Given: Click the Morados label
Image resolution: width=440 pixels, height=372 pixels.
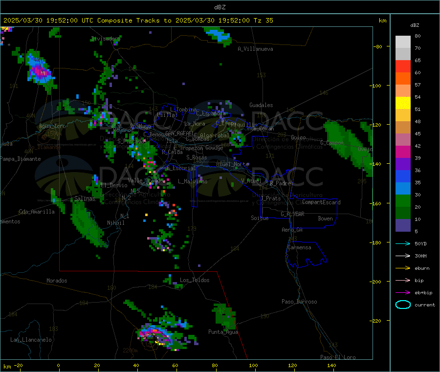Looking at the screenshot, I should pos(57,281).
